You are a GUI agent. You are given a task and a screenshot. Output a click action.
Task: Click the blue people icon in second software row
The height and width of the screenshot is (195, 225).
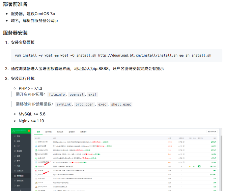pos(36,146)
